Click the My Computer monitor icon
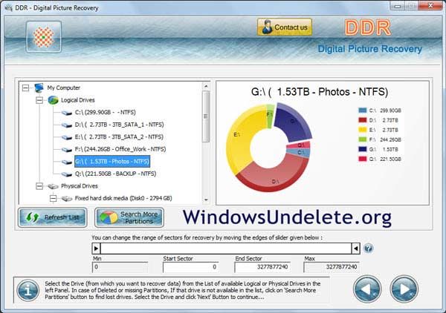Viewport: 446px width, 313px height. coord(39,88)
